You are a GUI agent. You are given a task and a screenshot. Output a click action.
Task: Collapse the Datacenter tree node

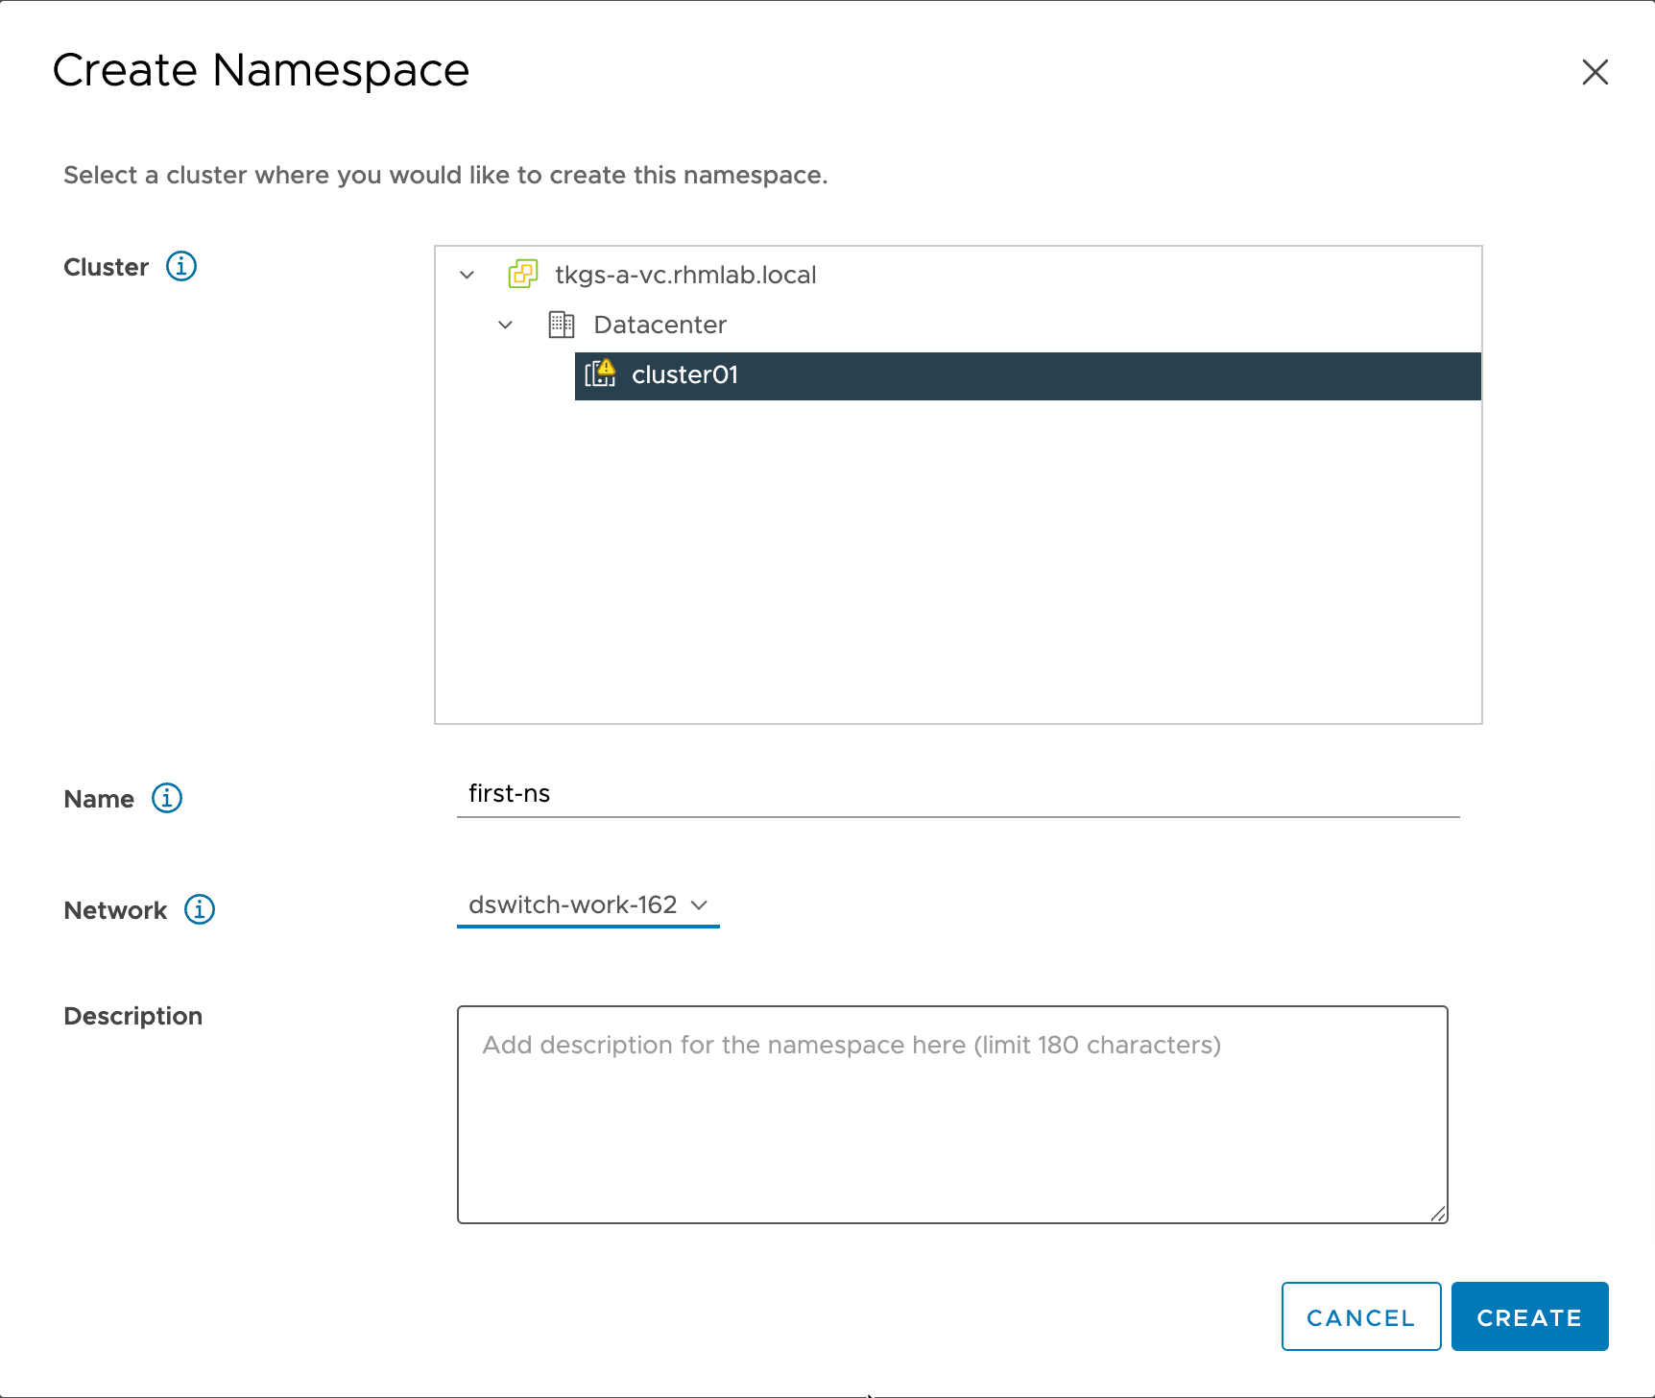(506, 325)
